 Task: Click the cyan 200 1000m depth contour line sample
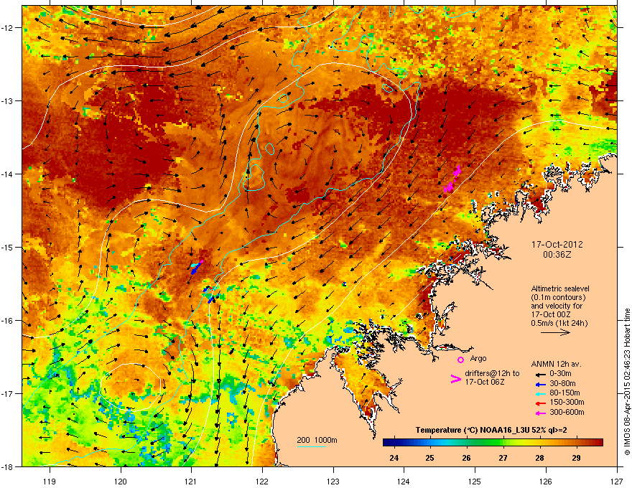coord(312,446)
